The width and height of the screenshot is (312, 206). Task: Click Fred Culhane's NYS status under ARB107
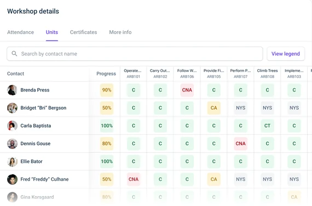click(240, 179)
